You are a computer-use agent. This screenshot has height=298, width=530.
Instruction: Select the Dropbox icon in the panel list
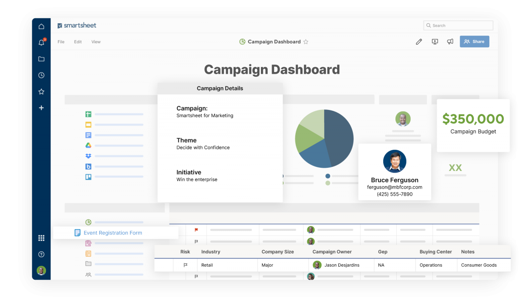[x=88, y=156]
